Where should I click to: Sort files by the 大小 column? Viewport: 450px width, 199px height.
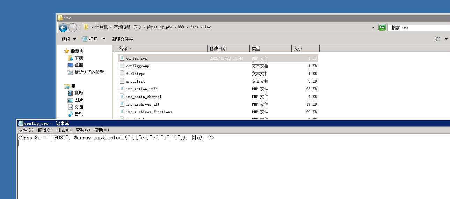[x=305, y=48]
